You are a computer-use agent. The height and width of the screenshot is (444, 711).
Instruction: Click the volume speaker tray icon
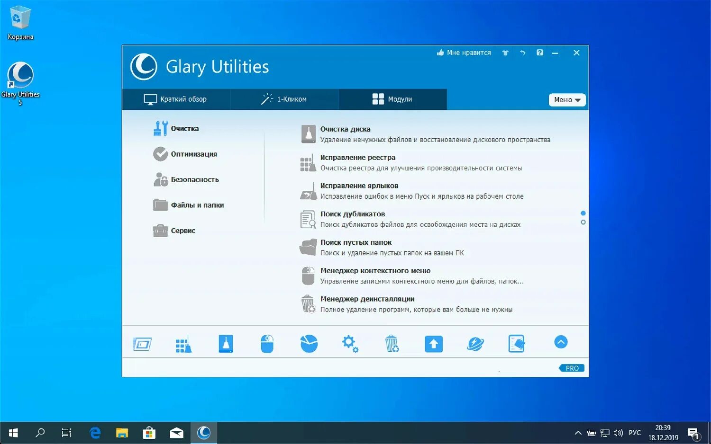click(x=618, y=433)
